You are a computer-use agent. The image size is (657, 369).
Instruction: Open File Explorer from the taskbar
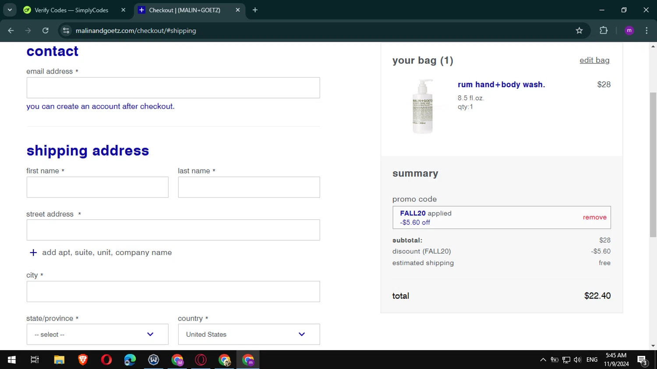[x=59, y=360]
